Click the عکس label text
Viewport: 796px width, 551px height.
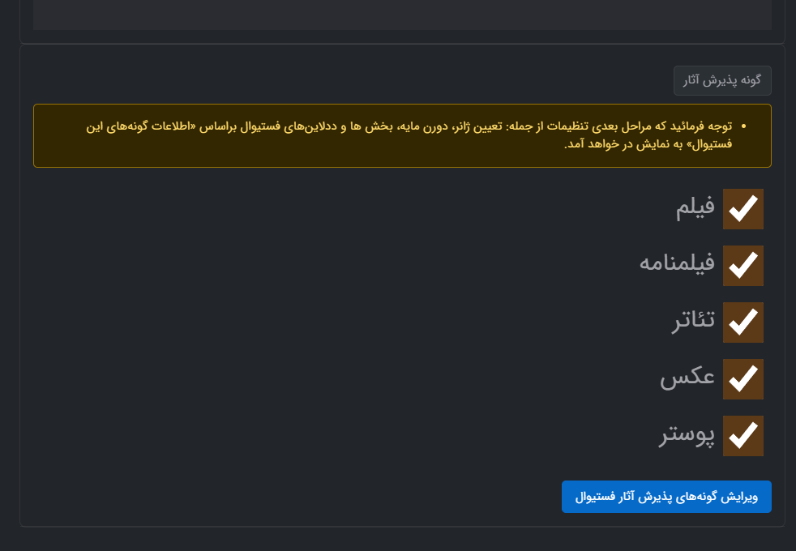(687, 379)
